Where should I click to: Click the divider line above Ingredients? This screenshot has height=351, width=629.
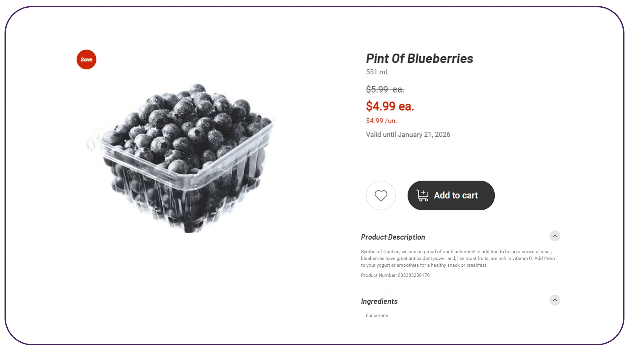pyautogui.click(x=460, y=289)
